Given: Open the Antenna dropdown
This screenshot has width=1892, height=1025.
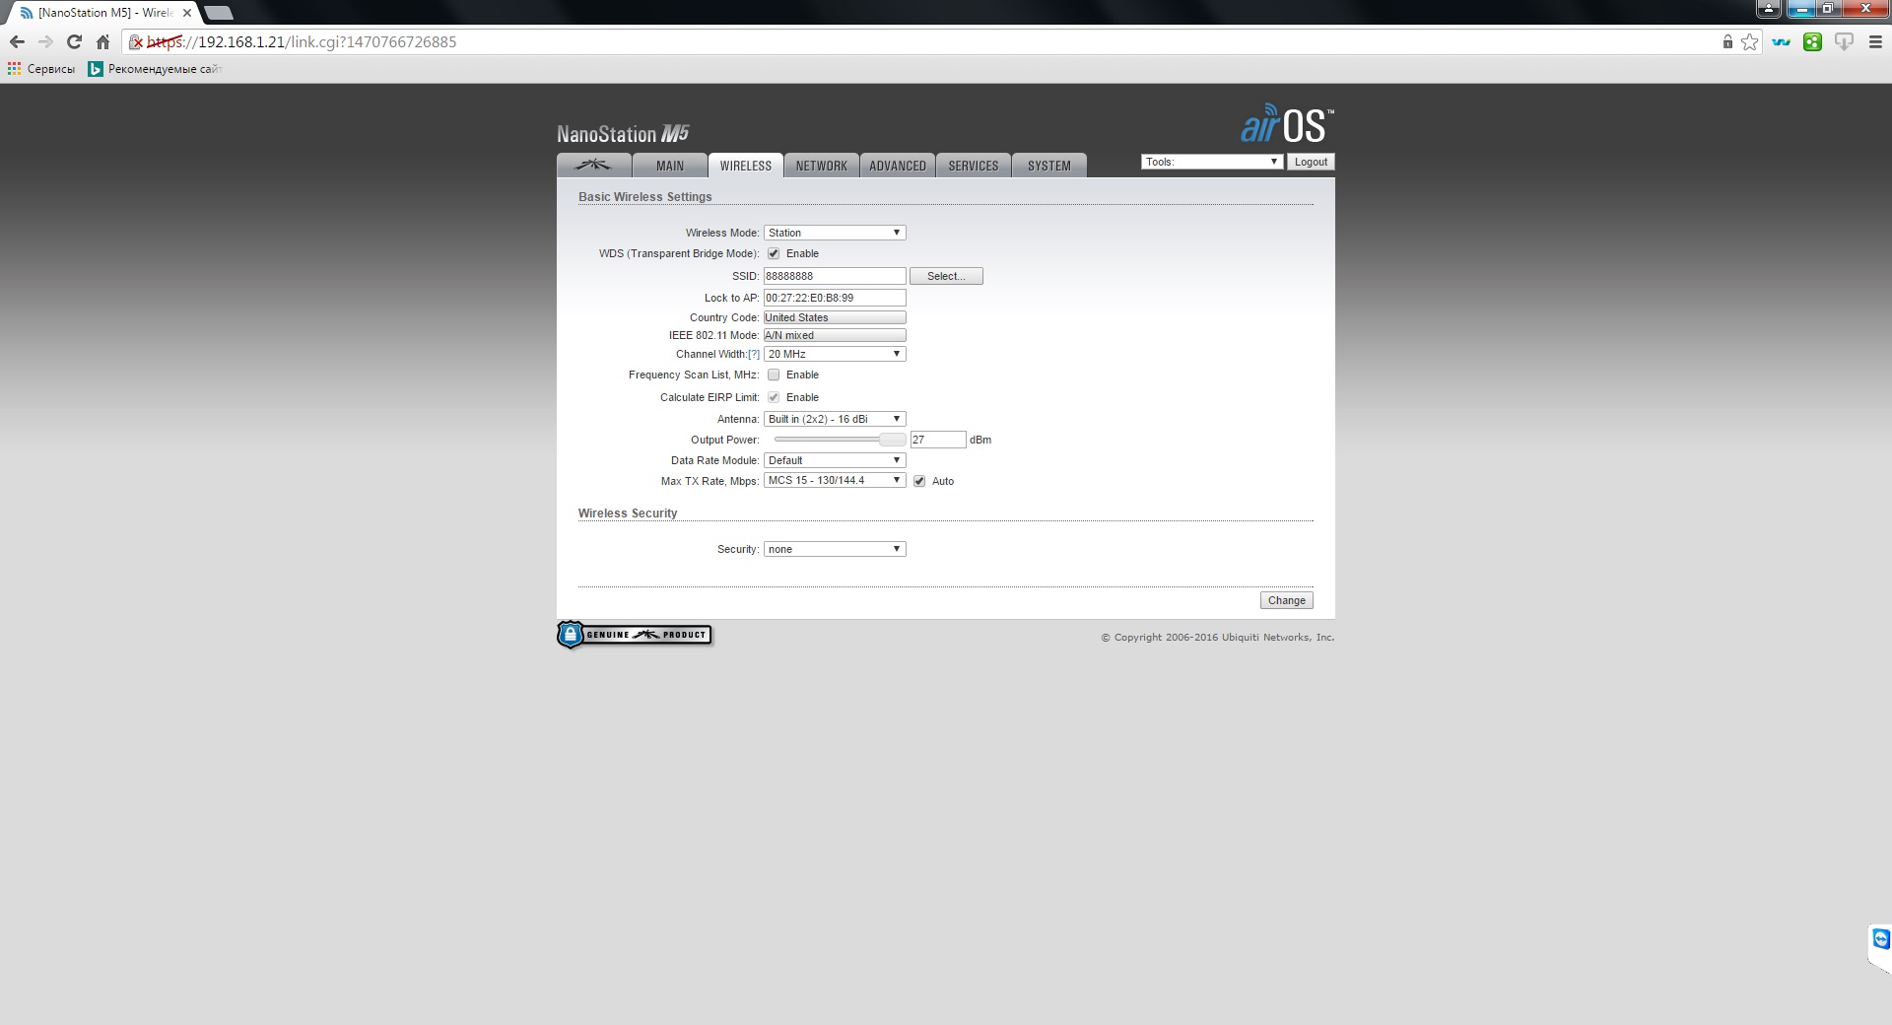Looking at the screenshot, I should pyautogui.click(x=835, y=419).
